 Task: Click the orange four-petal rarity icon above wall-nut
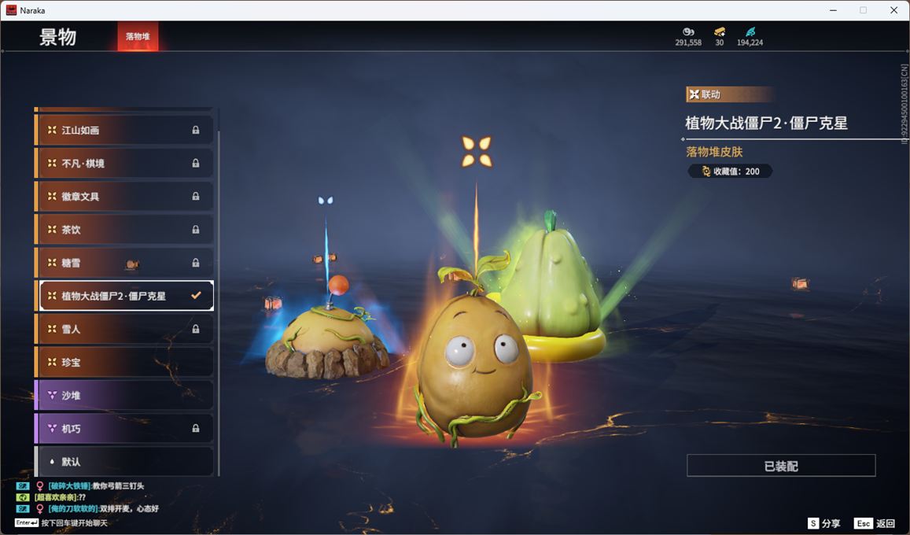click(x=477, y=151)
